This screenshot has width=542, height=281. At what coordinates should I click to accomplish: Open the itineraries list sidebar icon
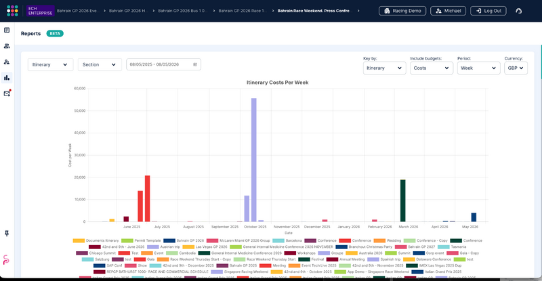[x=7, y=30]
